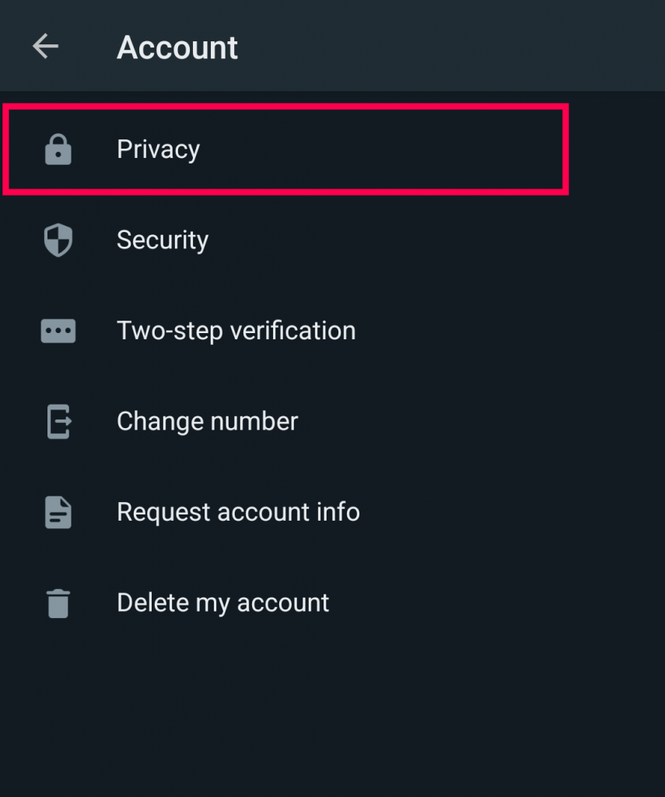Click the Account title in the header
Screen dimensions: 665x797
[177, 47]
